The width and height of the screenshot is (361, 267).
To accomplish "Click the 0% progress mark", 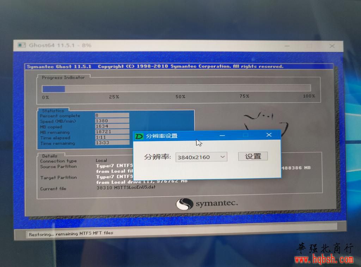I will 45,97.
